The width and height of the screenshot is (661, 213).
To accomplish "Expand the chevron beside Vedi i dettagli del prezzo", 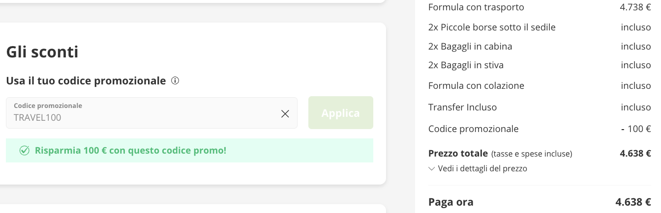I will point(432,169).
